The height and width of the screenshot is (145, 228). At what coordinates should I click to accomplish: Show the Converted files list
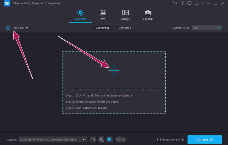pyautogui.click(x=125, y=28)
